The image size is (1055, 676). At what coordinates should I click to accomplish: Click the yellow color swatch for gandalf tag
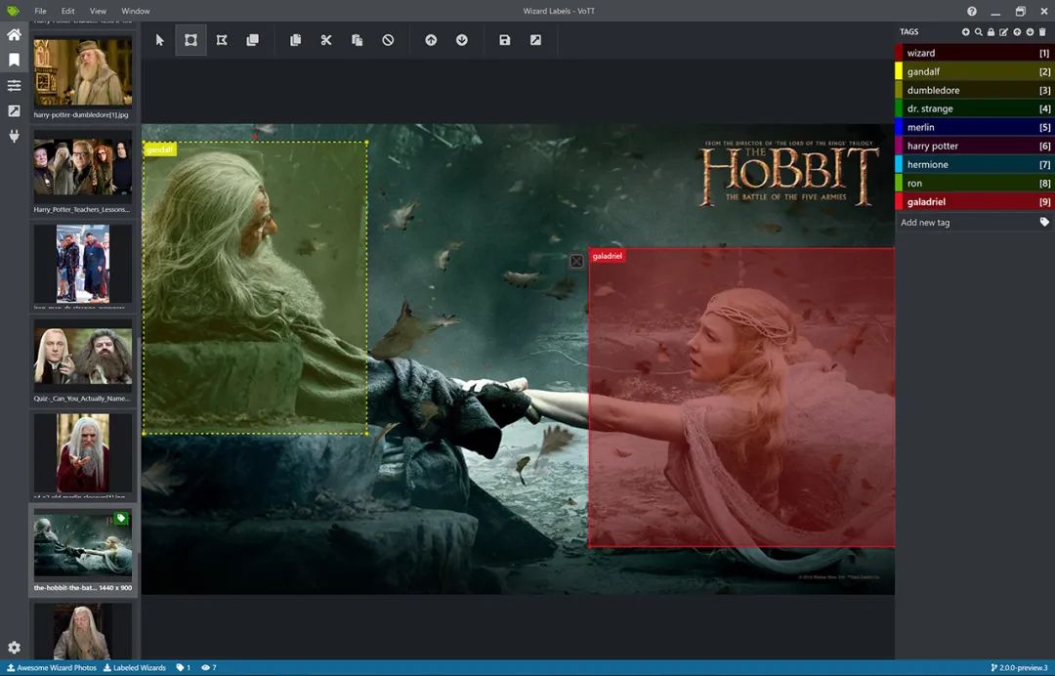(900, 70)
